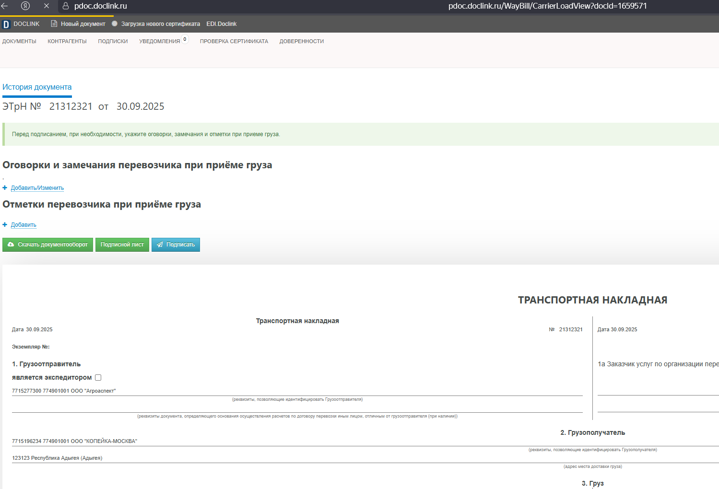This screenshot has width=719, height=489.
Task: Click the title 'ТРАНСПОРТНАЯ НАКЛАДНАЯ'
Action: pyautogui.click(x=593, y=300)
